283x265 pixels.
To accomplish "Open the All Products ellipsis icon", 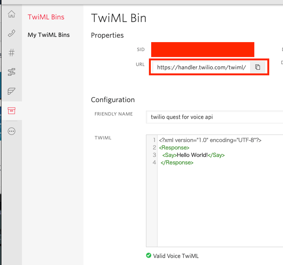I will point(12,131).
